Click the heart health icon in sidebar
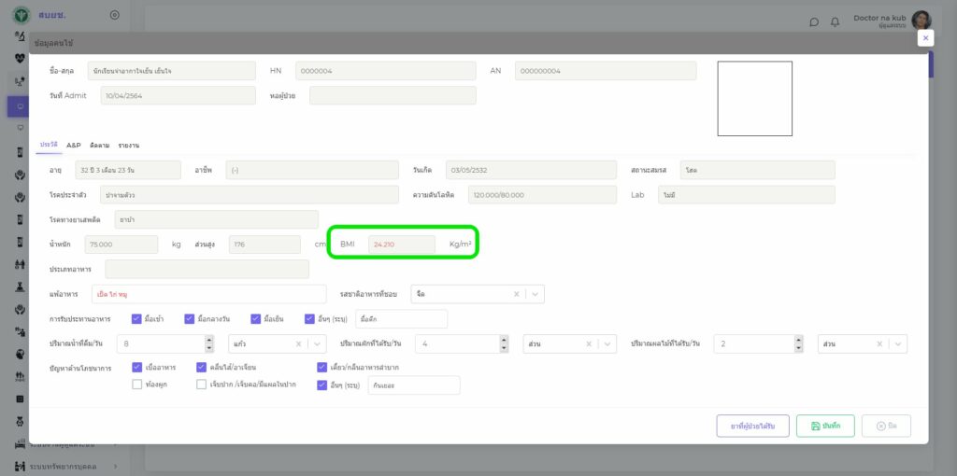The image size is (957, 476). tap(21, 58)
